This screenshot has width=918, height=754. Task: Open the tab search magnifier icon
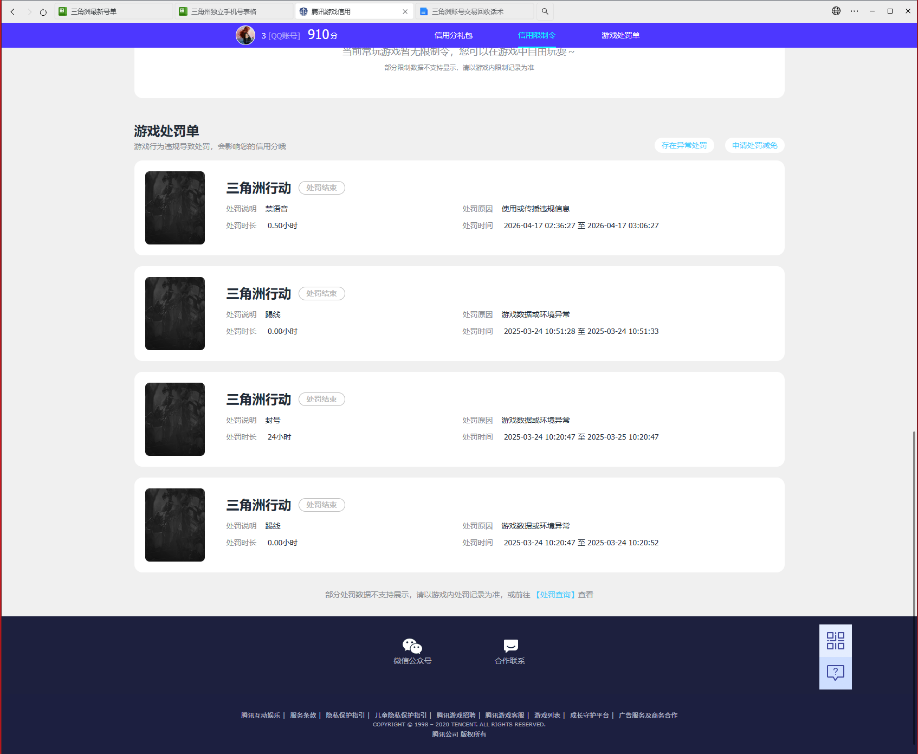(545, 11)
